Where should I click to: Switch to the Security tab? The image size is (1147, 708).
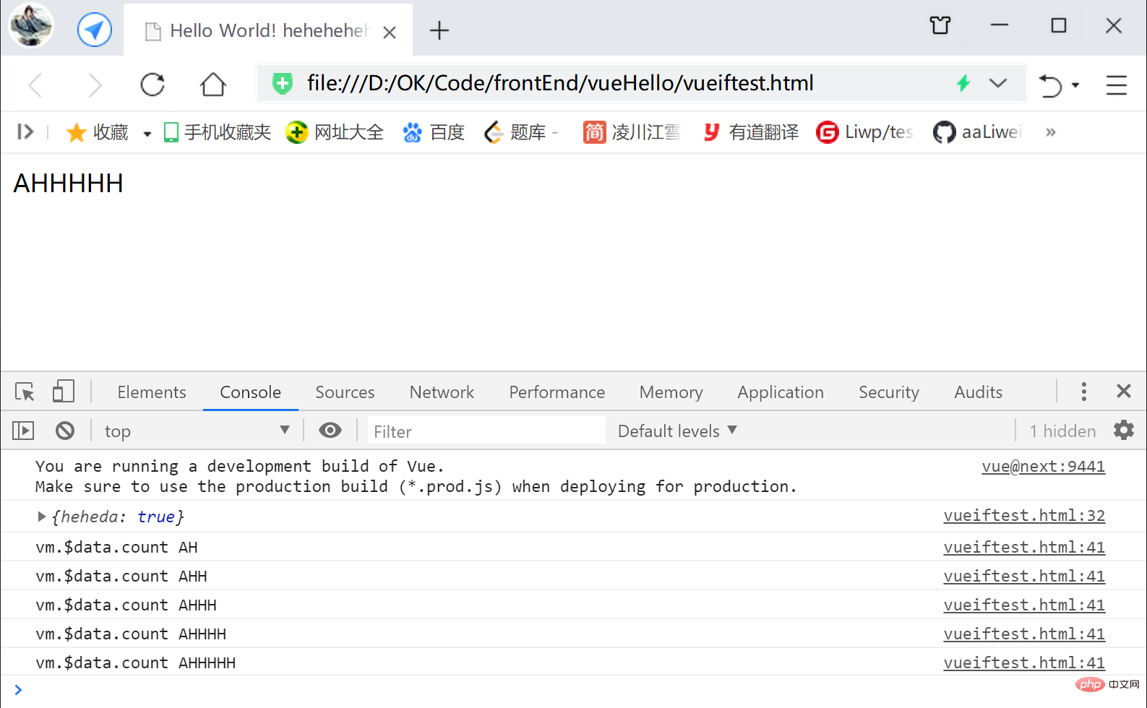click(x=889, y=392)
